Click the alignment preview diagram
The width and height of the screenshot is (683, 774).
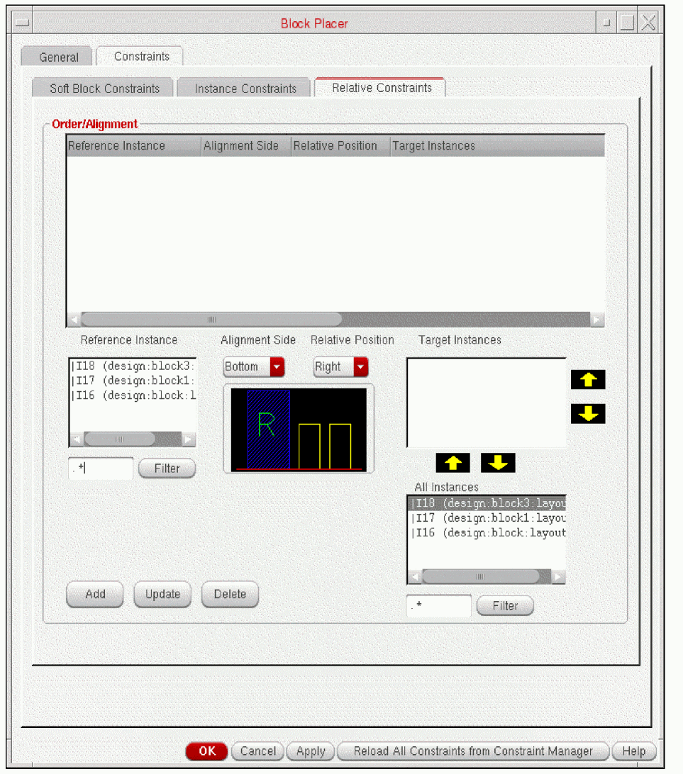tap(299, 429)
